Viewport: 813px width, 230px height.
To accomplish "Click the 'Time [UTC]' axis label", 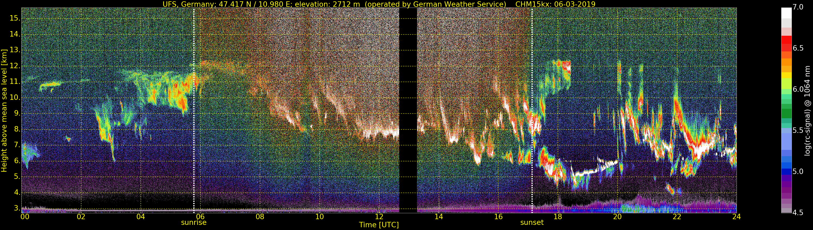I will click(x=379, y=225).
